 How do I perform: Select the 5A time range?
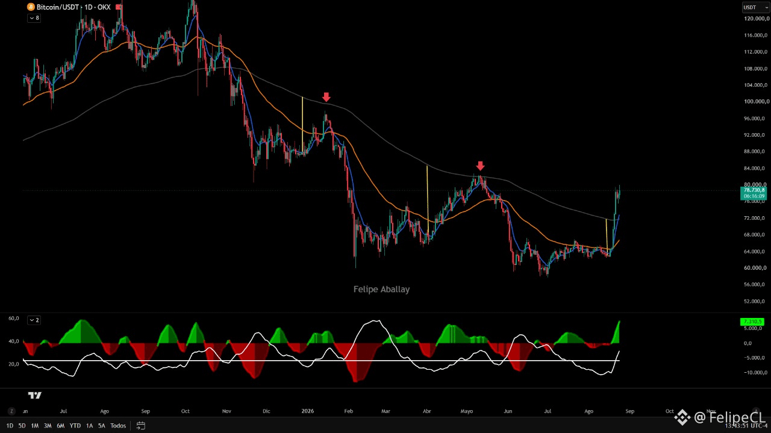(x=101, y=426)
